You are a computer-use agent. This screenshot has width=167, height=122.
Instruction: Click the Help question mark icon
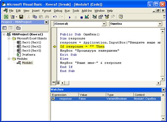121,17
